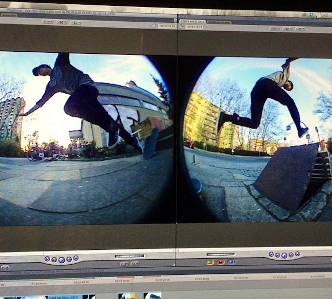The height and width of the screenshot is (299, 332).
Task: Go to previous edit in Viewer
Action: 47,259
